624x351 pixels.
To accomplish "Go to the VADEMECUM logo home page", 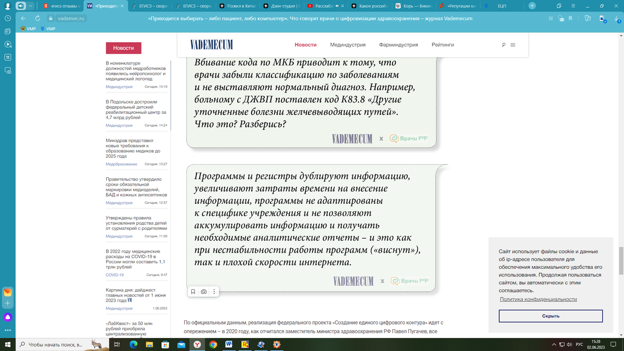I will tap(211, 45).
